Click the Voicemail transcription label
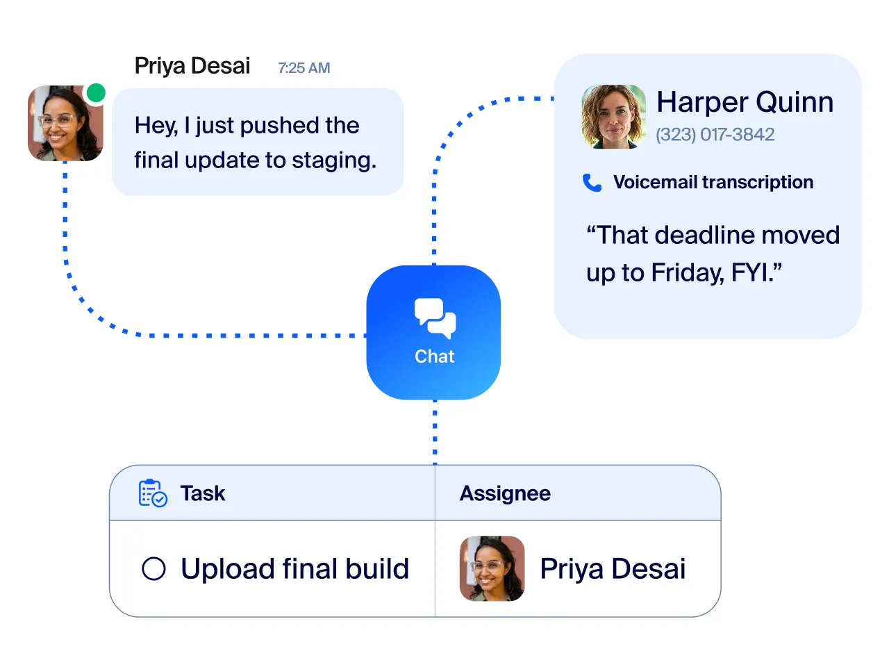 [713, 182]
